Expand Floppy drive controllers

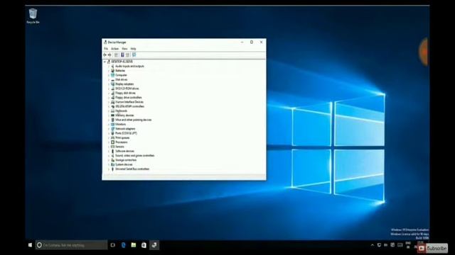pyautogui.click(x=109, y=98)
